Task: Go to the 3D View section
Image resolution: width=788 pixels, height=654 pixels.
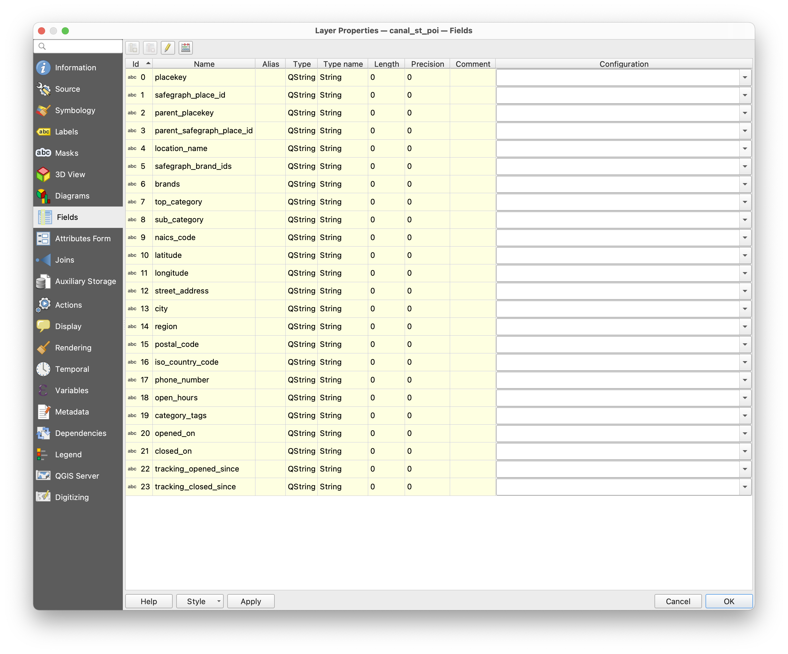Action: click(x=70, y=174)
